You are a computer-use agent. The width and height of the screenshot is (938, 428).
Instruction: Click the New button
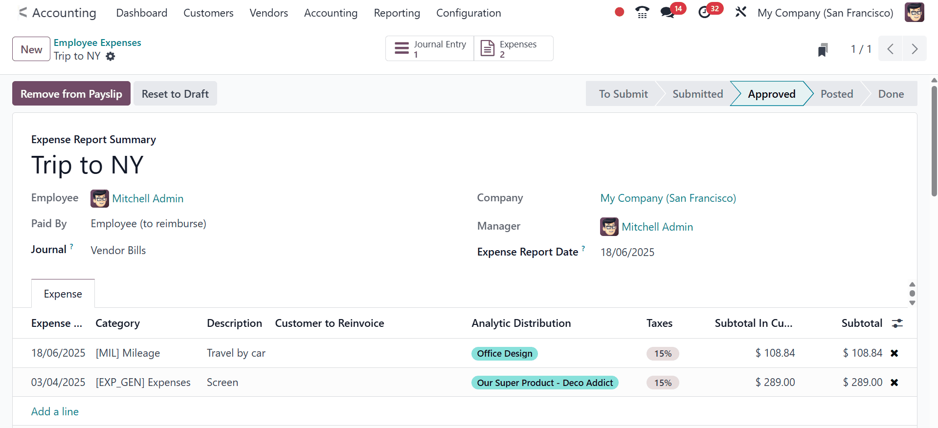pos(31,49)
